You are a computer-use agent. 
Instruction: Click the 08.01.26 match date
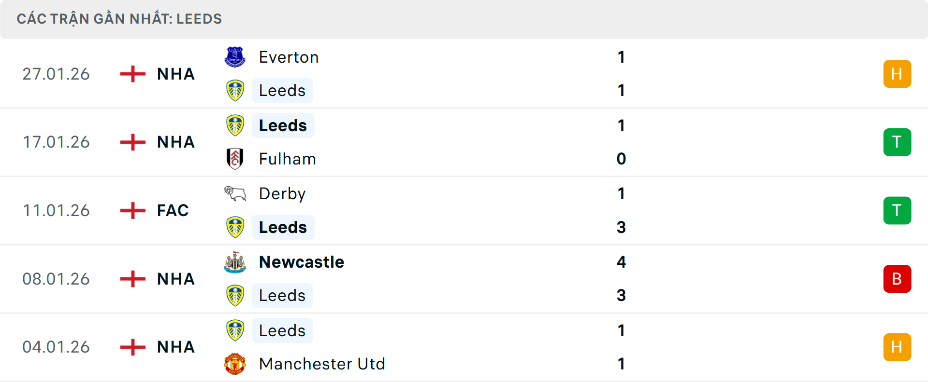(x=56, y=279)
